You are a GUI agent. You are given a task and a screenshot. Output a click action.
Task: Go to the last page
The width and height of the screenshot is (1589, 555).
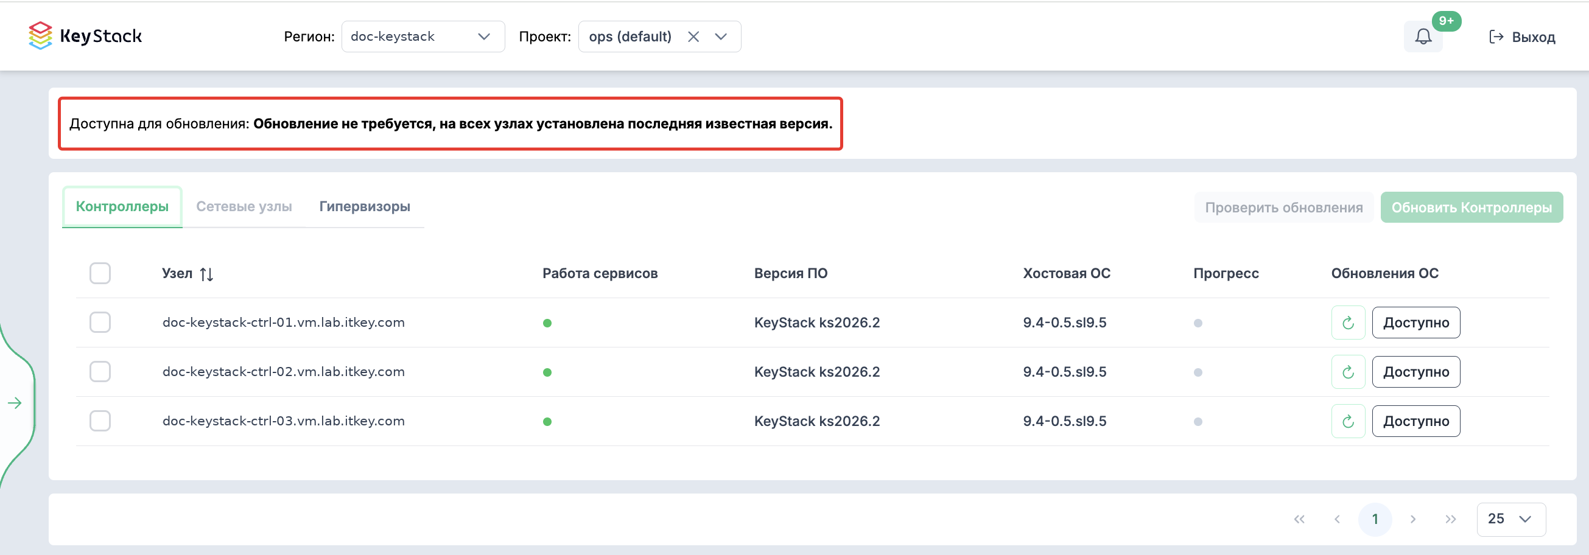click(1450, 519)
